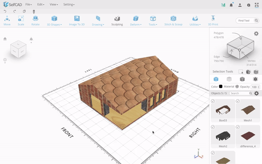The height and width of the screenshot is (164, 262).
Task: Select the Rotate tool
Action: 35,21
